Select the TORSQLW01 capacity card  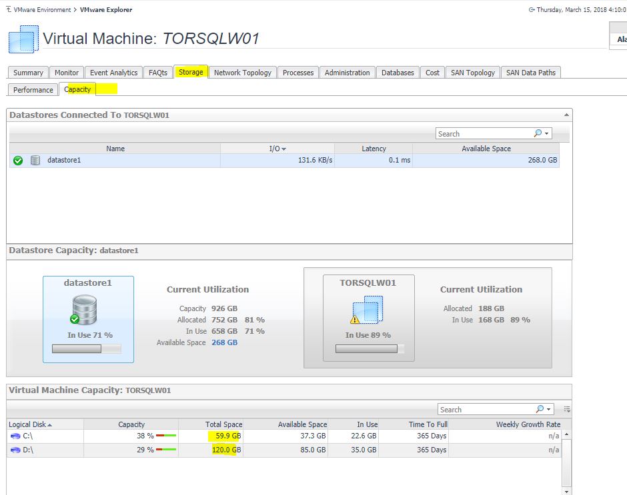click(x=369, y=318)
